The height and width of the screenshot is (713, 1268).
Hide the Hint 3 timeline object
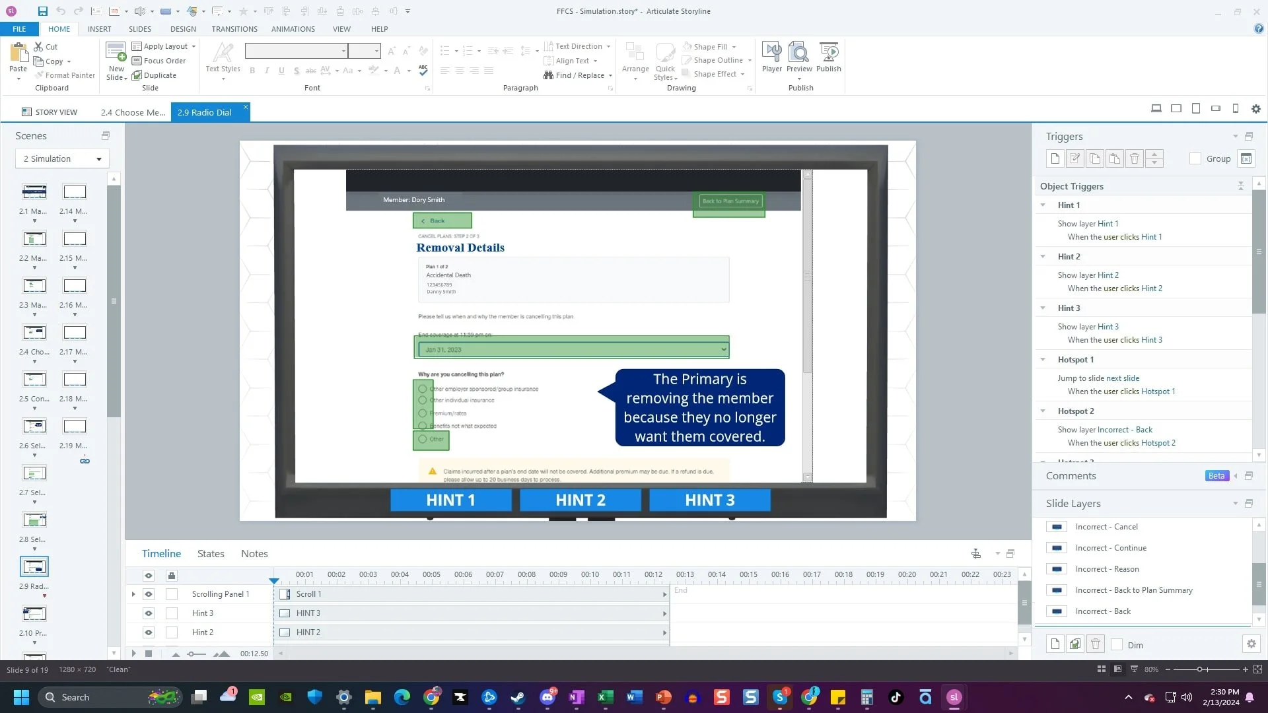[149, 613]
